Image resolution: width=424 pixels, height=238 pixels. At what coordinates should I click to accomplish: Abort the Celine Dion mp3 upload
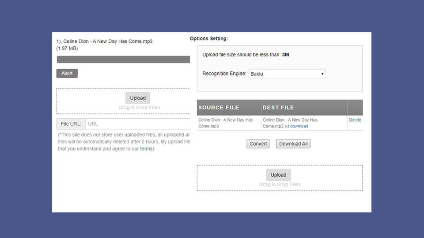(x=67, y=74)
